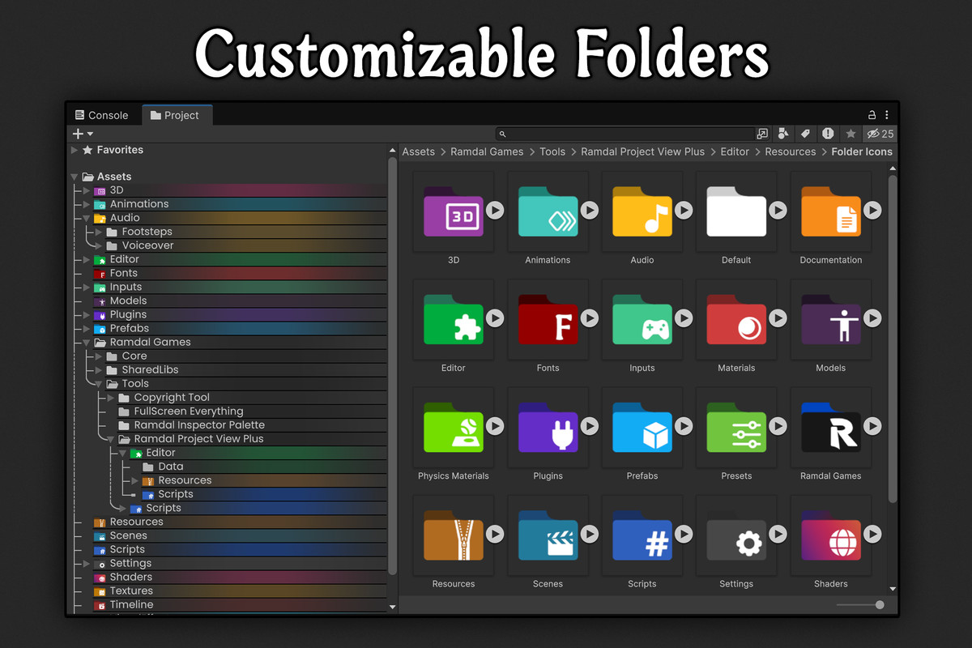Toggle the lock icon in top right corner

tap(872, 114)
